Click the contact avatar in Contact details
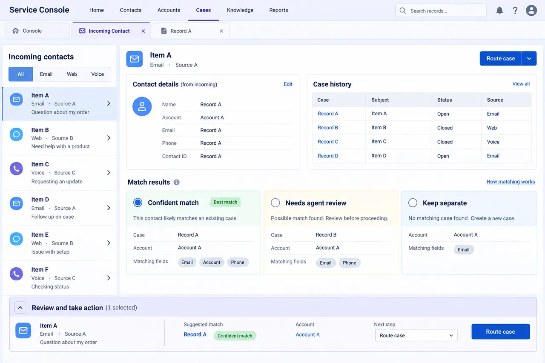This screenshot has height=363, width=545. coord(142,106)
